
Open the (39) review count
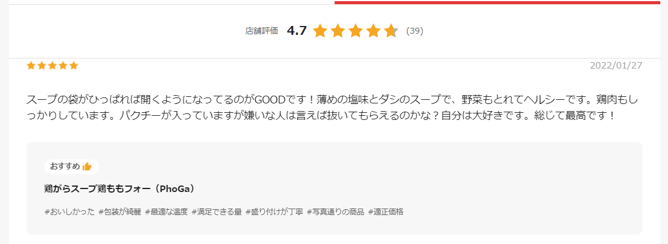coord(415,31)
